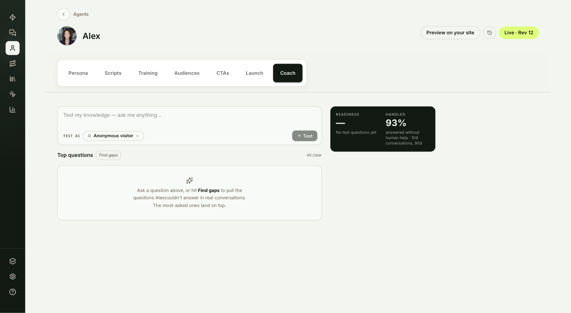Open the analytics bar chart sidebar icon
The height and width of the screenshot is (313, 571).
12,109
